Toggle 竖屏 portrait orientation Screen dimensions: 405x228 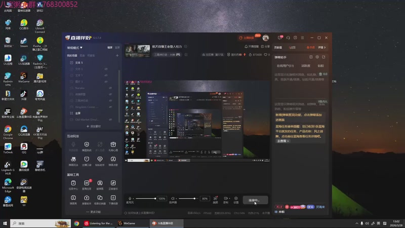tap(117, 48)
